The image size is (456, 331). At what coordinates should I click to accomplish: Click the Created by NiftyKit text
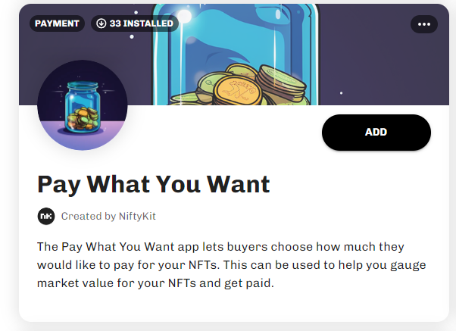[108, 216]
